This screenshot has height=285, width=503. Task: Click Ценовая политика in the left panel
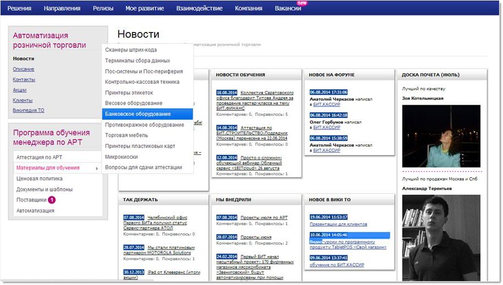pyautogui.click(x=39, y=179)
